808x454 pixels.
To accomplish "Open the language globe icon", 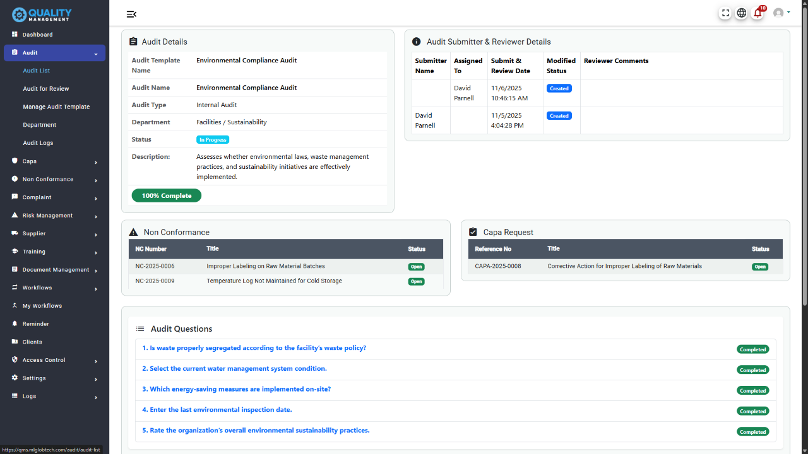I will pyautogui.click(x=742, y=13).
